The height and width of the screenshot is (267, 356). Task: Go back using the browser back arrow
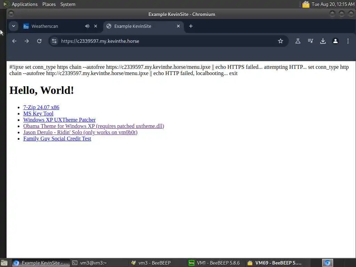pos(14,41)
